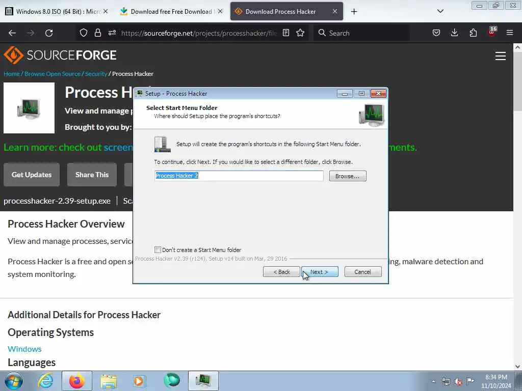Viewport: 522px width, 391px height.
Task: Close the Windows 8.0 ISO tab
Action: (106, 11)
